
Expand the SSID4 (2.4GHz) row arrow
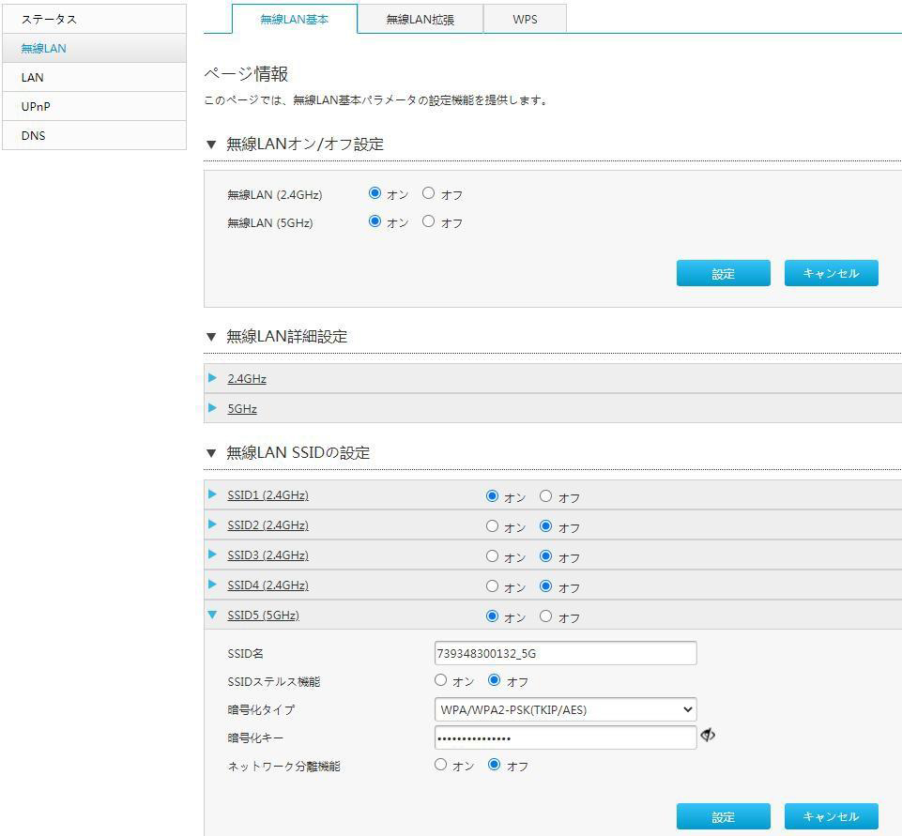click(x=212, y=585)
